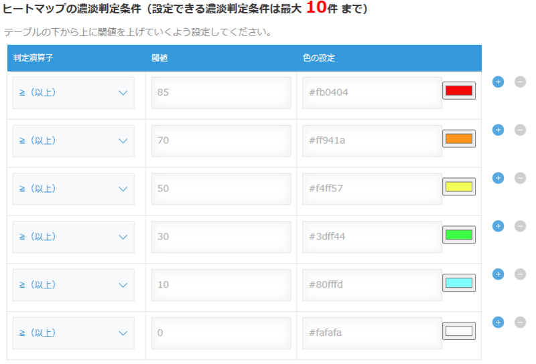Expand the operator dropdown for threshold 50
The width and height of the screenshot is (536, 364).
point(74,189)
